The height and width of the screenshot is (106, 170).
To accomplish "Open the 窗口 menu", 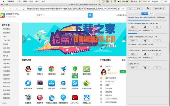I will tap(37, 1).
